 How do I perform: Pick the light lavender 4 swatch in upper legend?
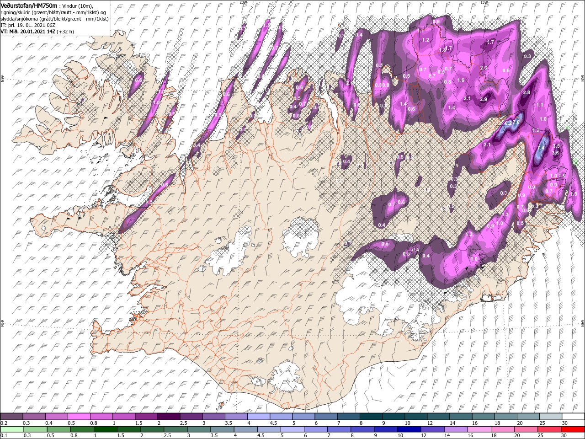click(258, 417)
